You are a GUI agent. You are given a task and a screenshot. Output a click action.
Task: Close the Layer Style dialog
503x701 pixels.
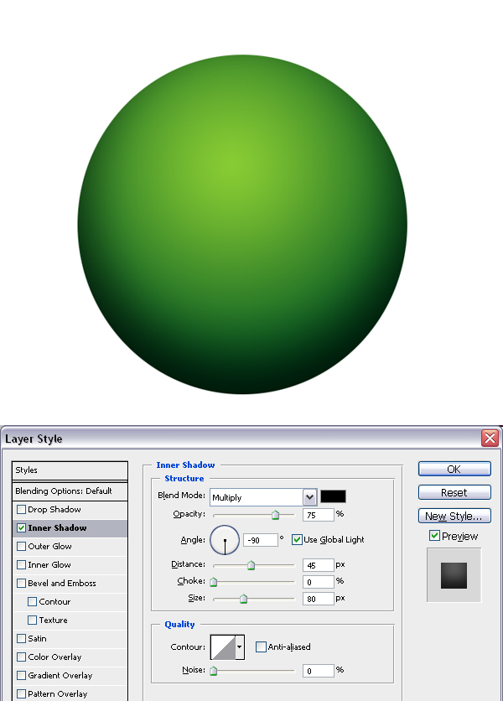coord(490,438)
